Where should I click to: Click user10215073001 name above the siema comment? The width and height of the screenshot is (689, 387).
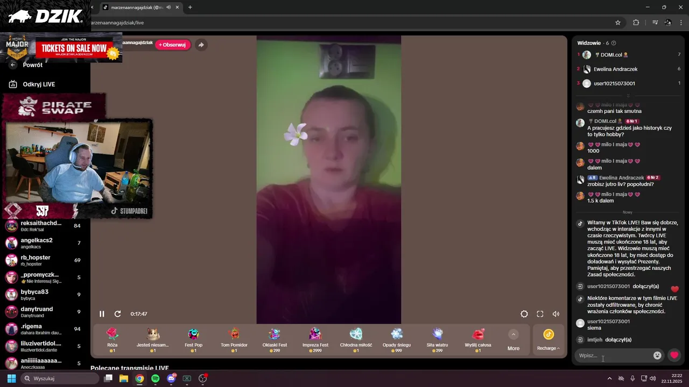pyautogui.click(x=608, y=321)
